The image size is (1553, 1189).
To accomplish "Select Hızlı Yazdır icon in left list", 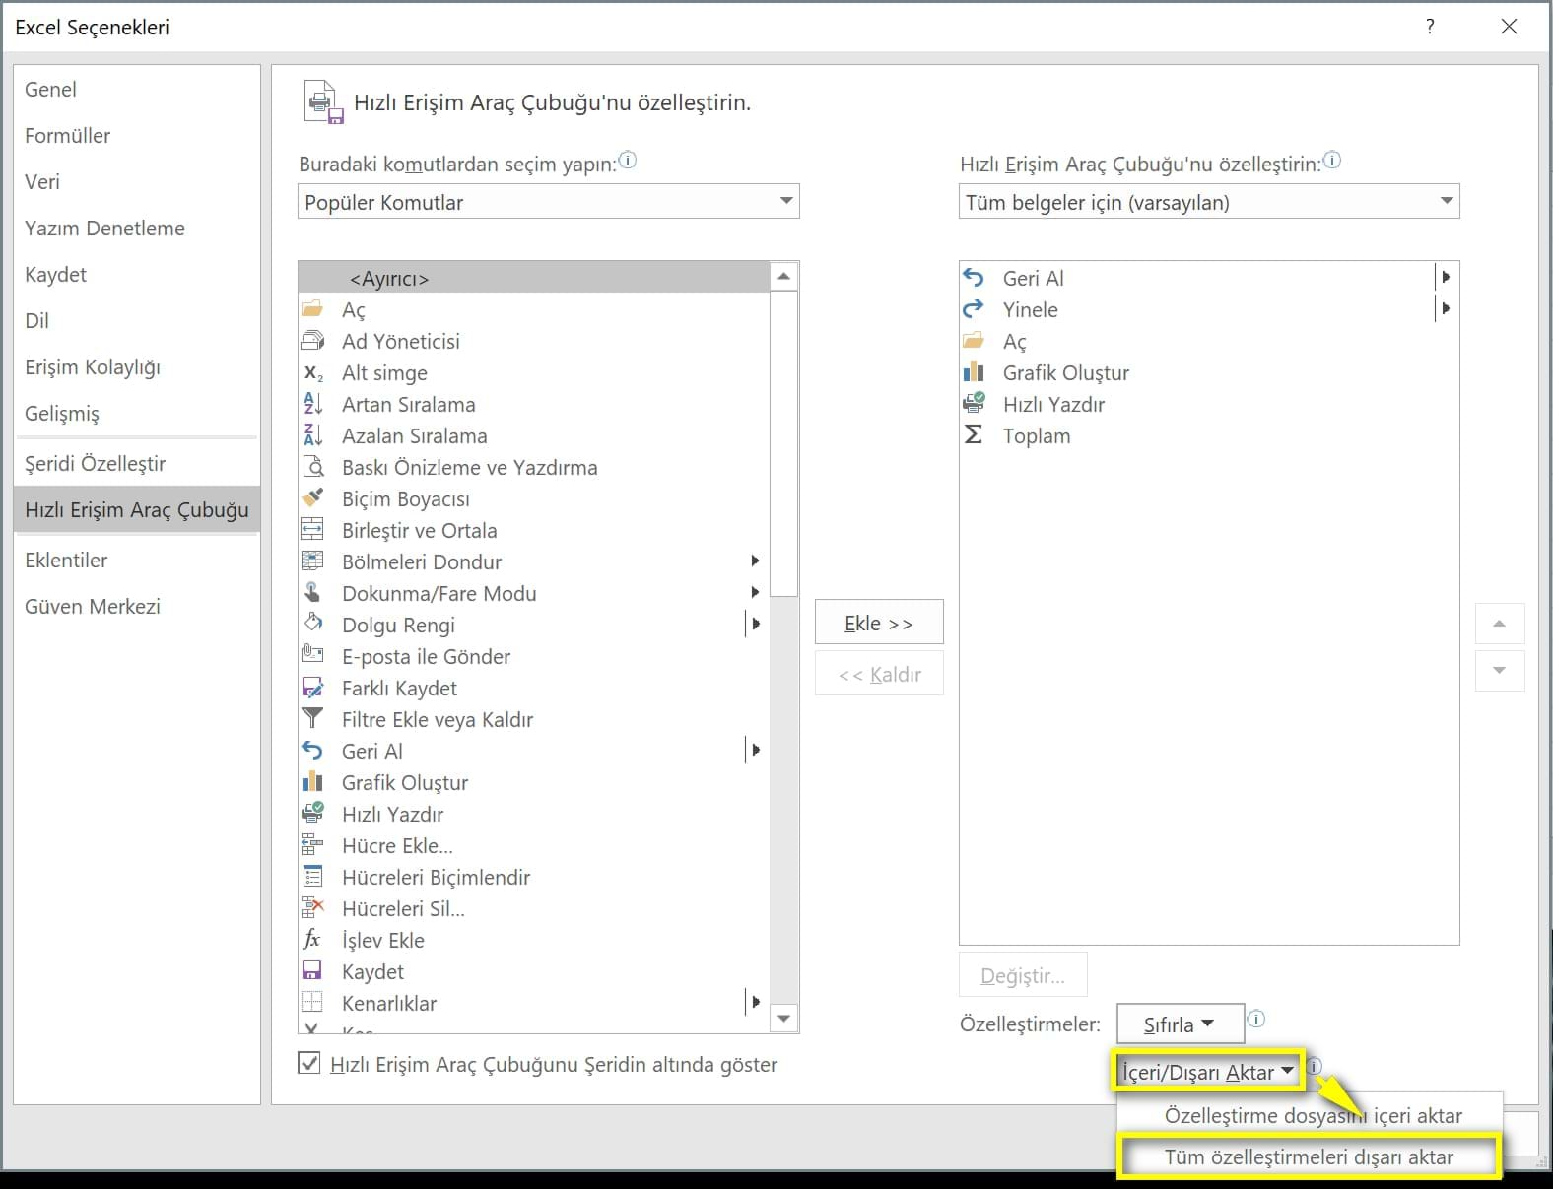I will pos(312,814).
